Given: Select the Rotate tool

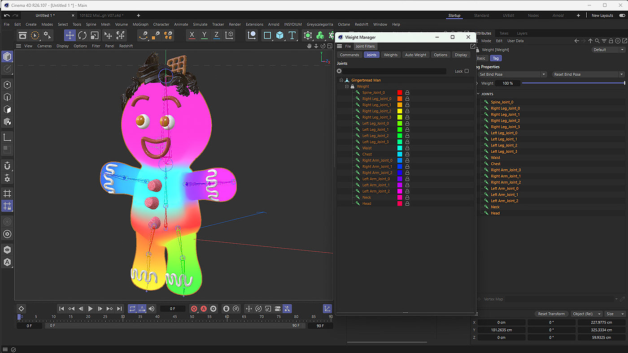Looking at the screenshot, I should point(82,35).
